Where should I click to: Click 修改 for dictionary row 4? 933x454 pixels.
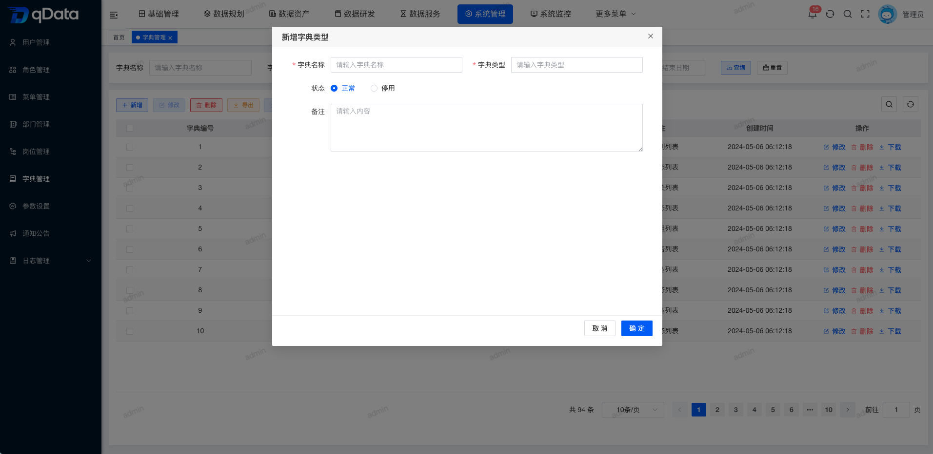pyautogui.click(x=834, y=208)
